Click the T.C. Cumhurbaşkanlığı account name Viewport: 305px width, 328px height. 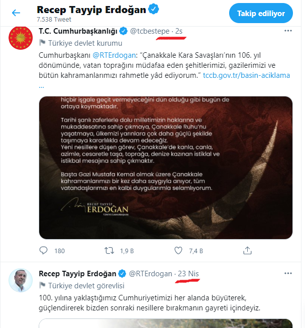tap(77, 31)
